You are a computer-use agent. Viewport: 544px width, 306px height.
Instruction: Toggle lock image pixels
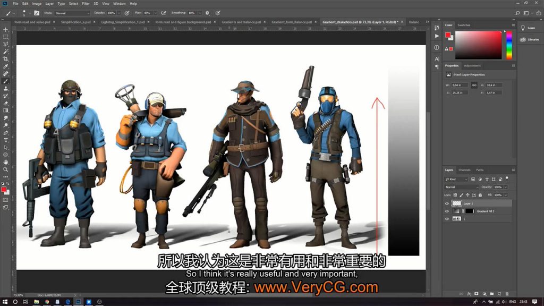pyautogui.click(x=462, y=195)
